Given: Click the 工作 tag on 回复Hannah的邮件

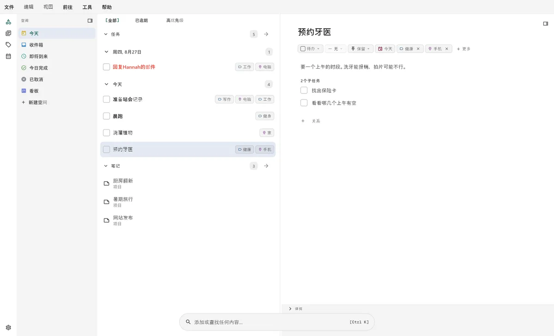Looking at the screenshot, I should click(x=245, y=67).
